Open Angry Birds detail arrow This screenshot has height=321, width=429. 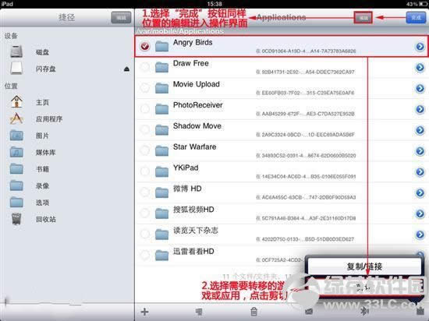420,47
